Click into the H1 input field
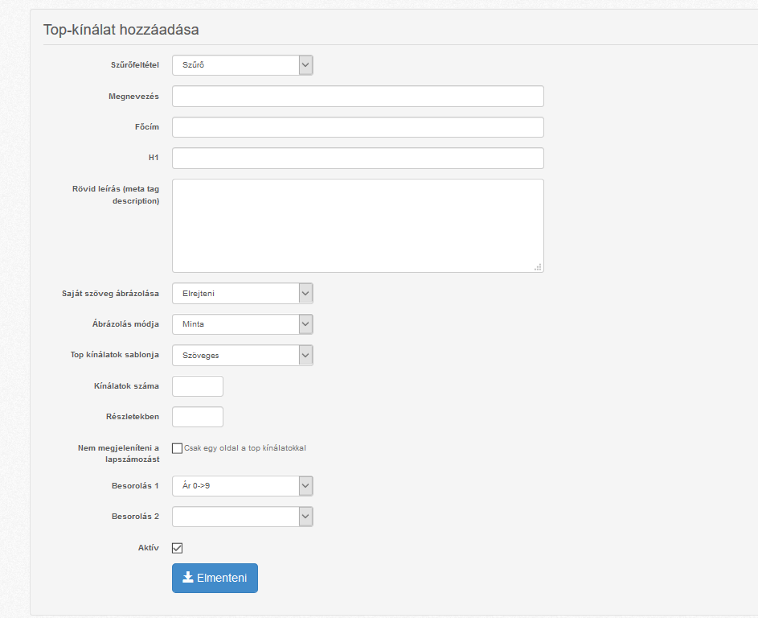 click(359, 159)
